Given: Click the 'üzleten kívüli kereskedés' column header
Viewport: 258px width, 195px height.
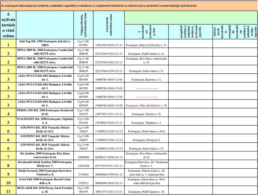Looking at the screenshot, I should click(235, 32).
